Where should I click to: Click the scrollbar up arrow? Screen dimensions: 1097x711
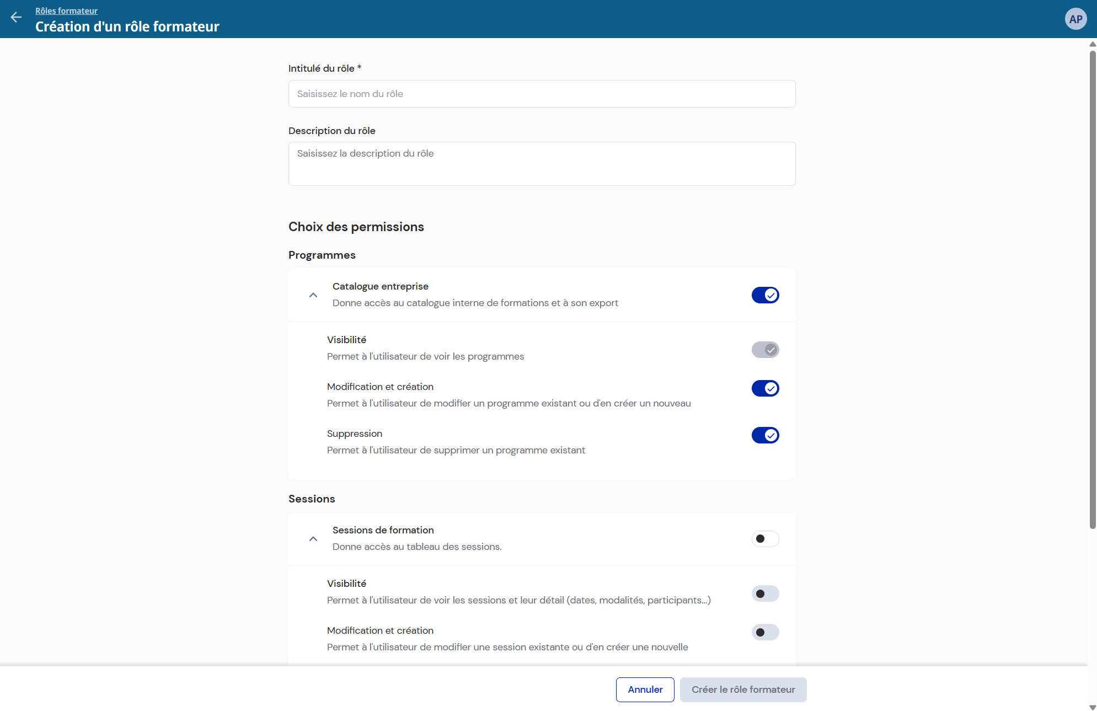pyautogui.click(x=1092, y=44)
